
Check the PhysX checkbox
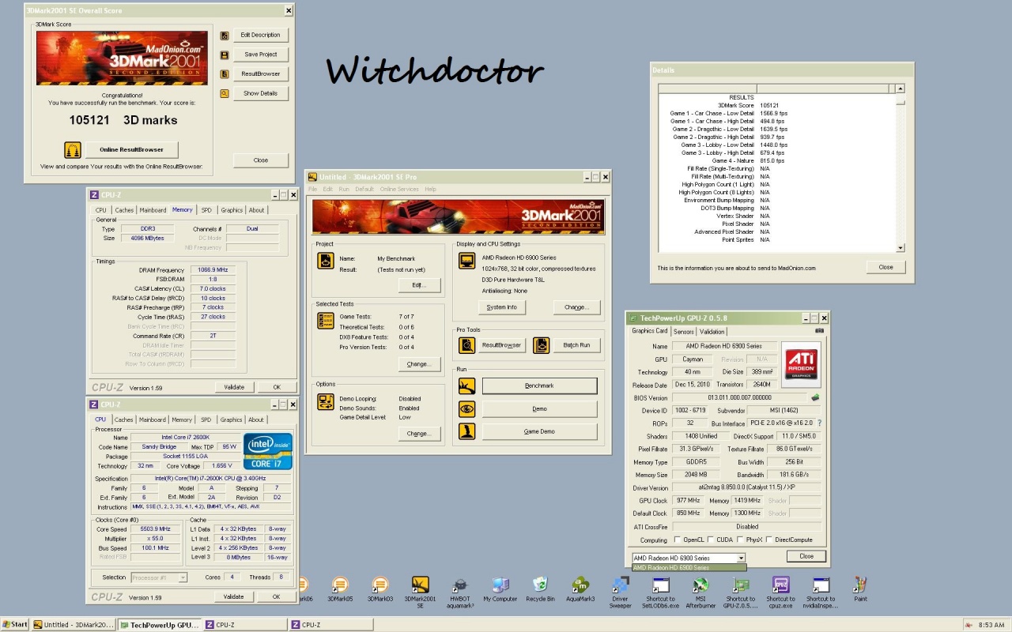click(x=740, y=540)
